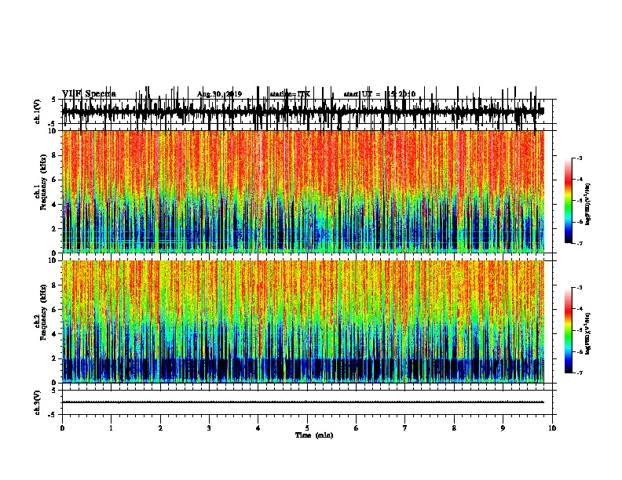Click the "8" kHz tick on the ch.1 frequency axis
This screenshot has height=480, width=622.
coord(55,155)
